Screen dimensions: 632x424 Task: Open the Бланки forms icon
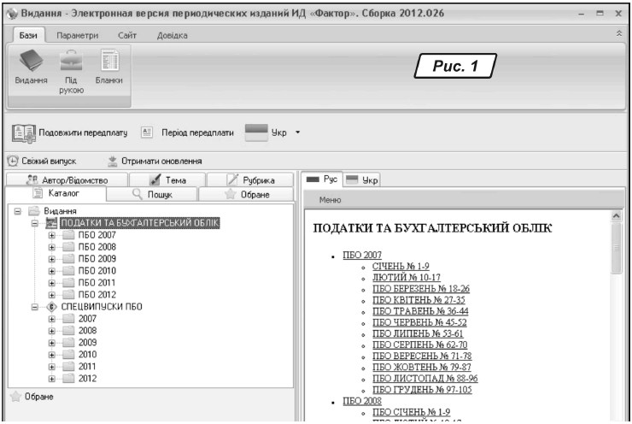point(108,62)
